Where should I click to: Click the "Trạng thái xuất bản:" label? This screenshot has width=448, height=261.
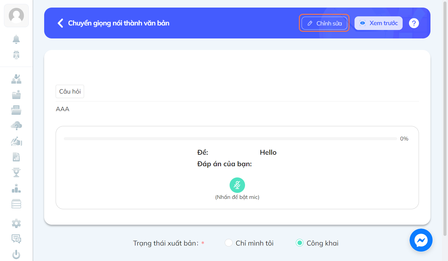166,243
